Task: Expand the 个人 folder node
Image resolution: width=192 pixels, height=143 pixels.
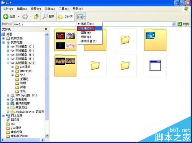Action: (13, 75)
